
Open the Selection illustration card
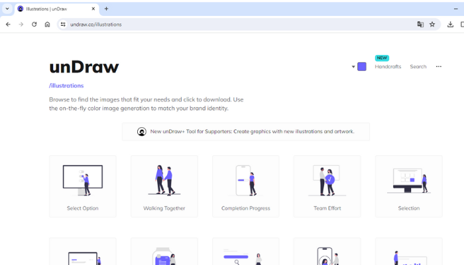(409, 186)
